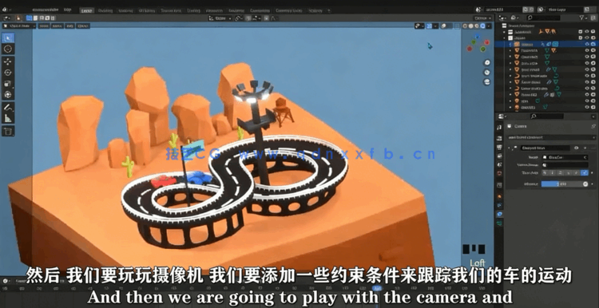Click the blue Z axis on navigation gizmo
The width and height of the screenshot is (599, 308).
coord(477,37)
